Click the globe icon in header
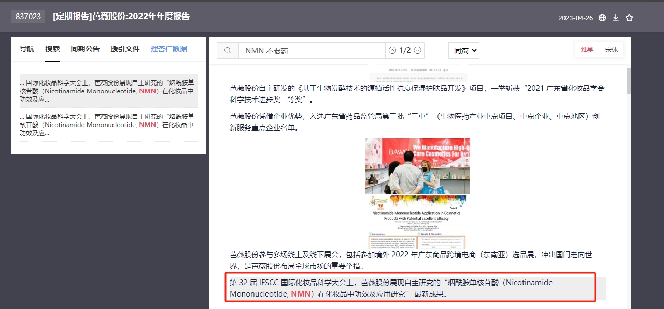The image size is (664, 309). [602, 18]
